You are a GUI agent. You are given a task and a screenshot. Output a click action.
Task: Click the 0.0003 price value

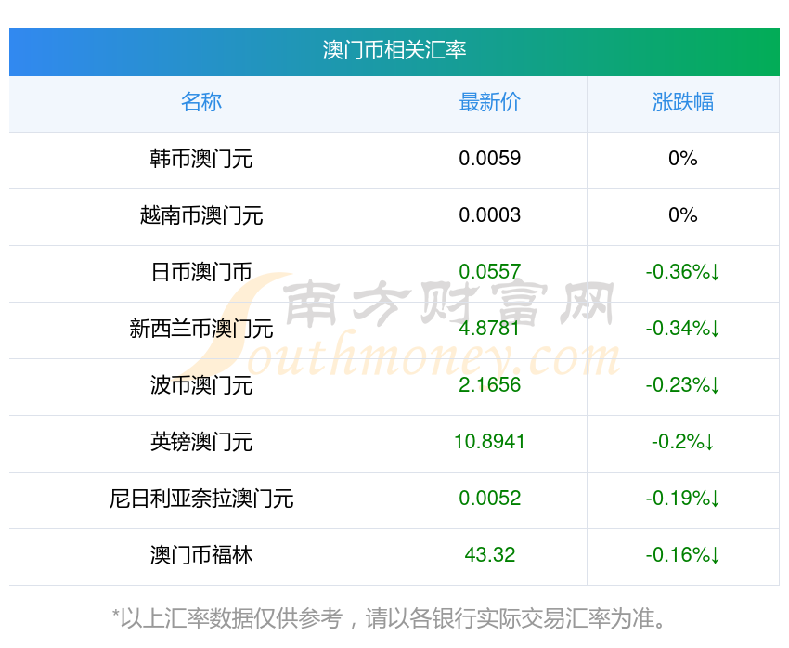coord(489,215)
